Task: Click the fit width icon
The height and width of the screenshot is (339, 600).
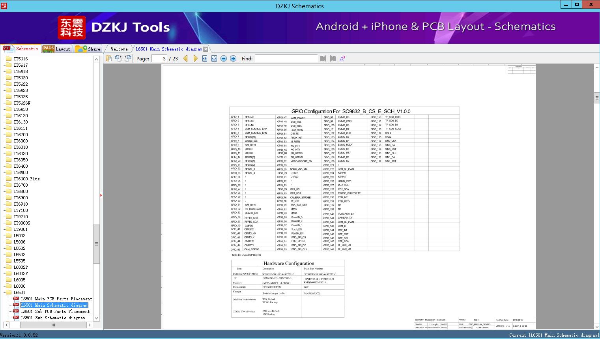Action: [x=205, y=58]
